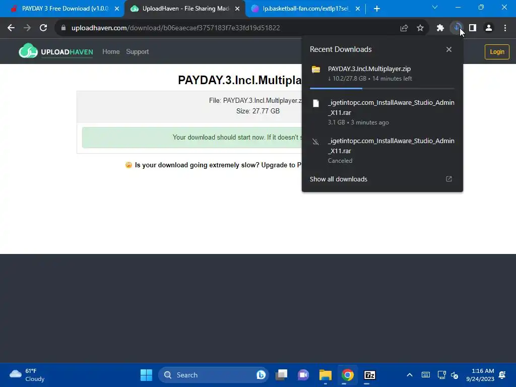The width and height of the screenshot is (516, 387).
Task: Select the Canceled InstallAware rar entry
Action: coord(382,150)
